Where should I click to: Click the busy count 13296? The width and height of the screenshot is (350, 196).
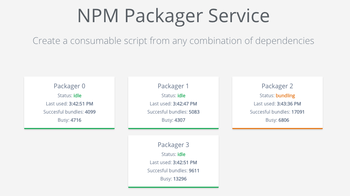[182, 179]
